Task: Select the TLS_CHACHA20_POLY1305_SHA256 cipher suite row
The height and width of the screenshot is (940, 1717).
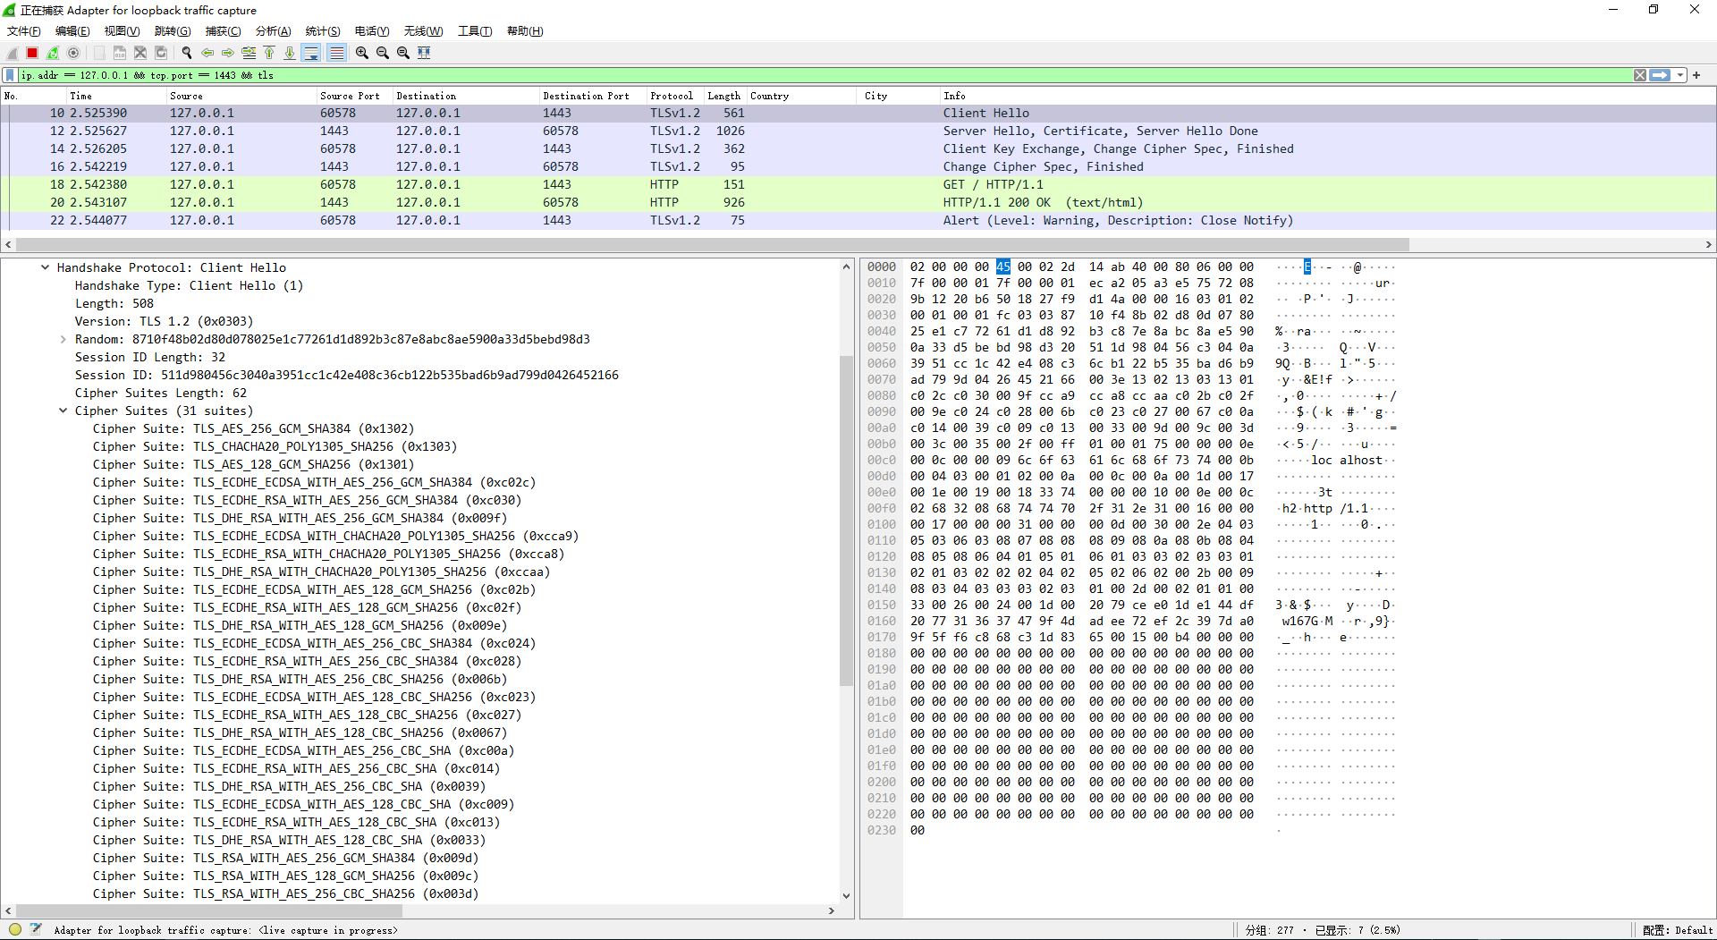Action: [x=275, y=446]
